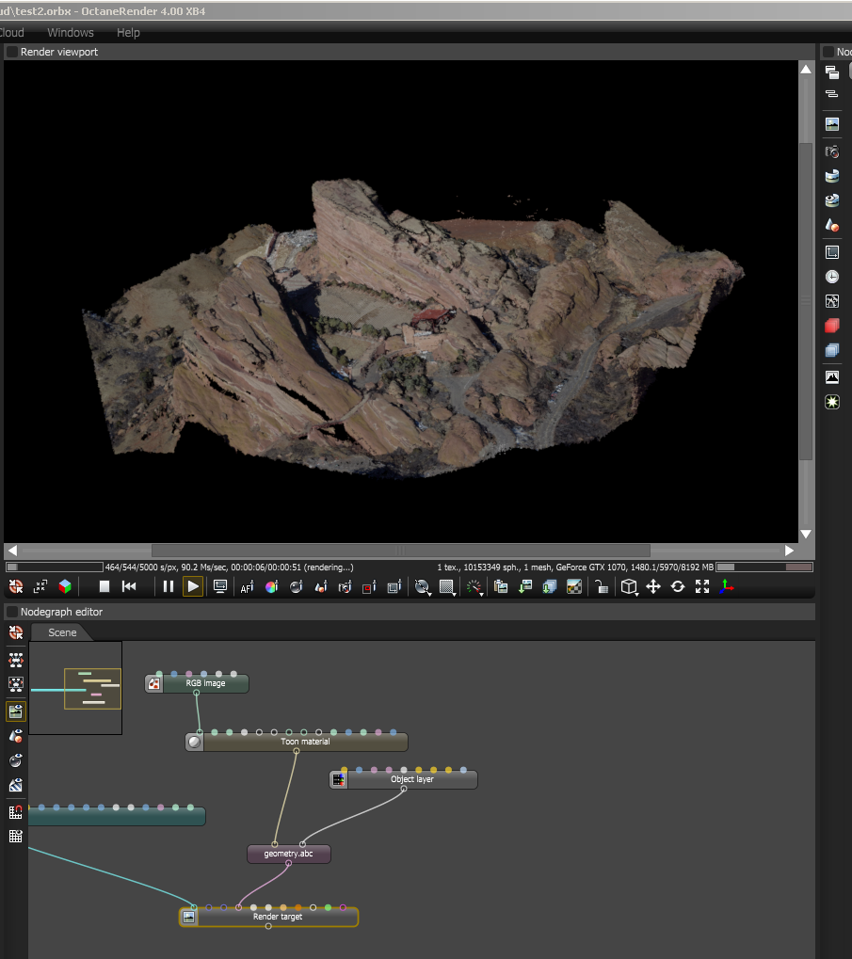Select the camera target picker icon
This screenshot has width=852, height=959.
pyautogui.click(x=345, y=587)
